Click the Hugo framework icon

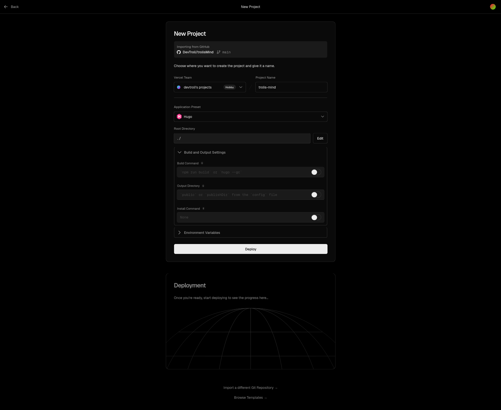tap(179, 117)
